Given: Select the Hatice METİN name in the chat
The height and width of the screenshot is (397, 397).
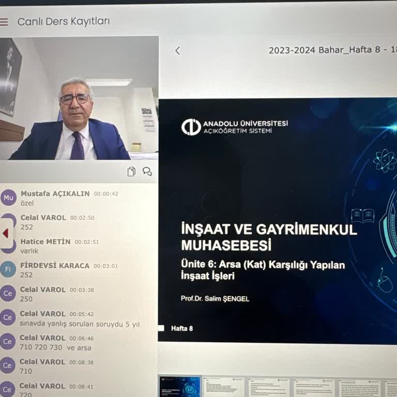Looking at the screenshot, I should click(x=45, y=242).
